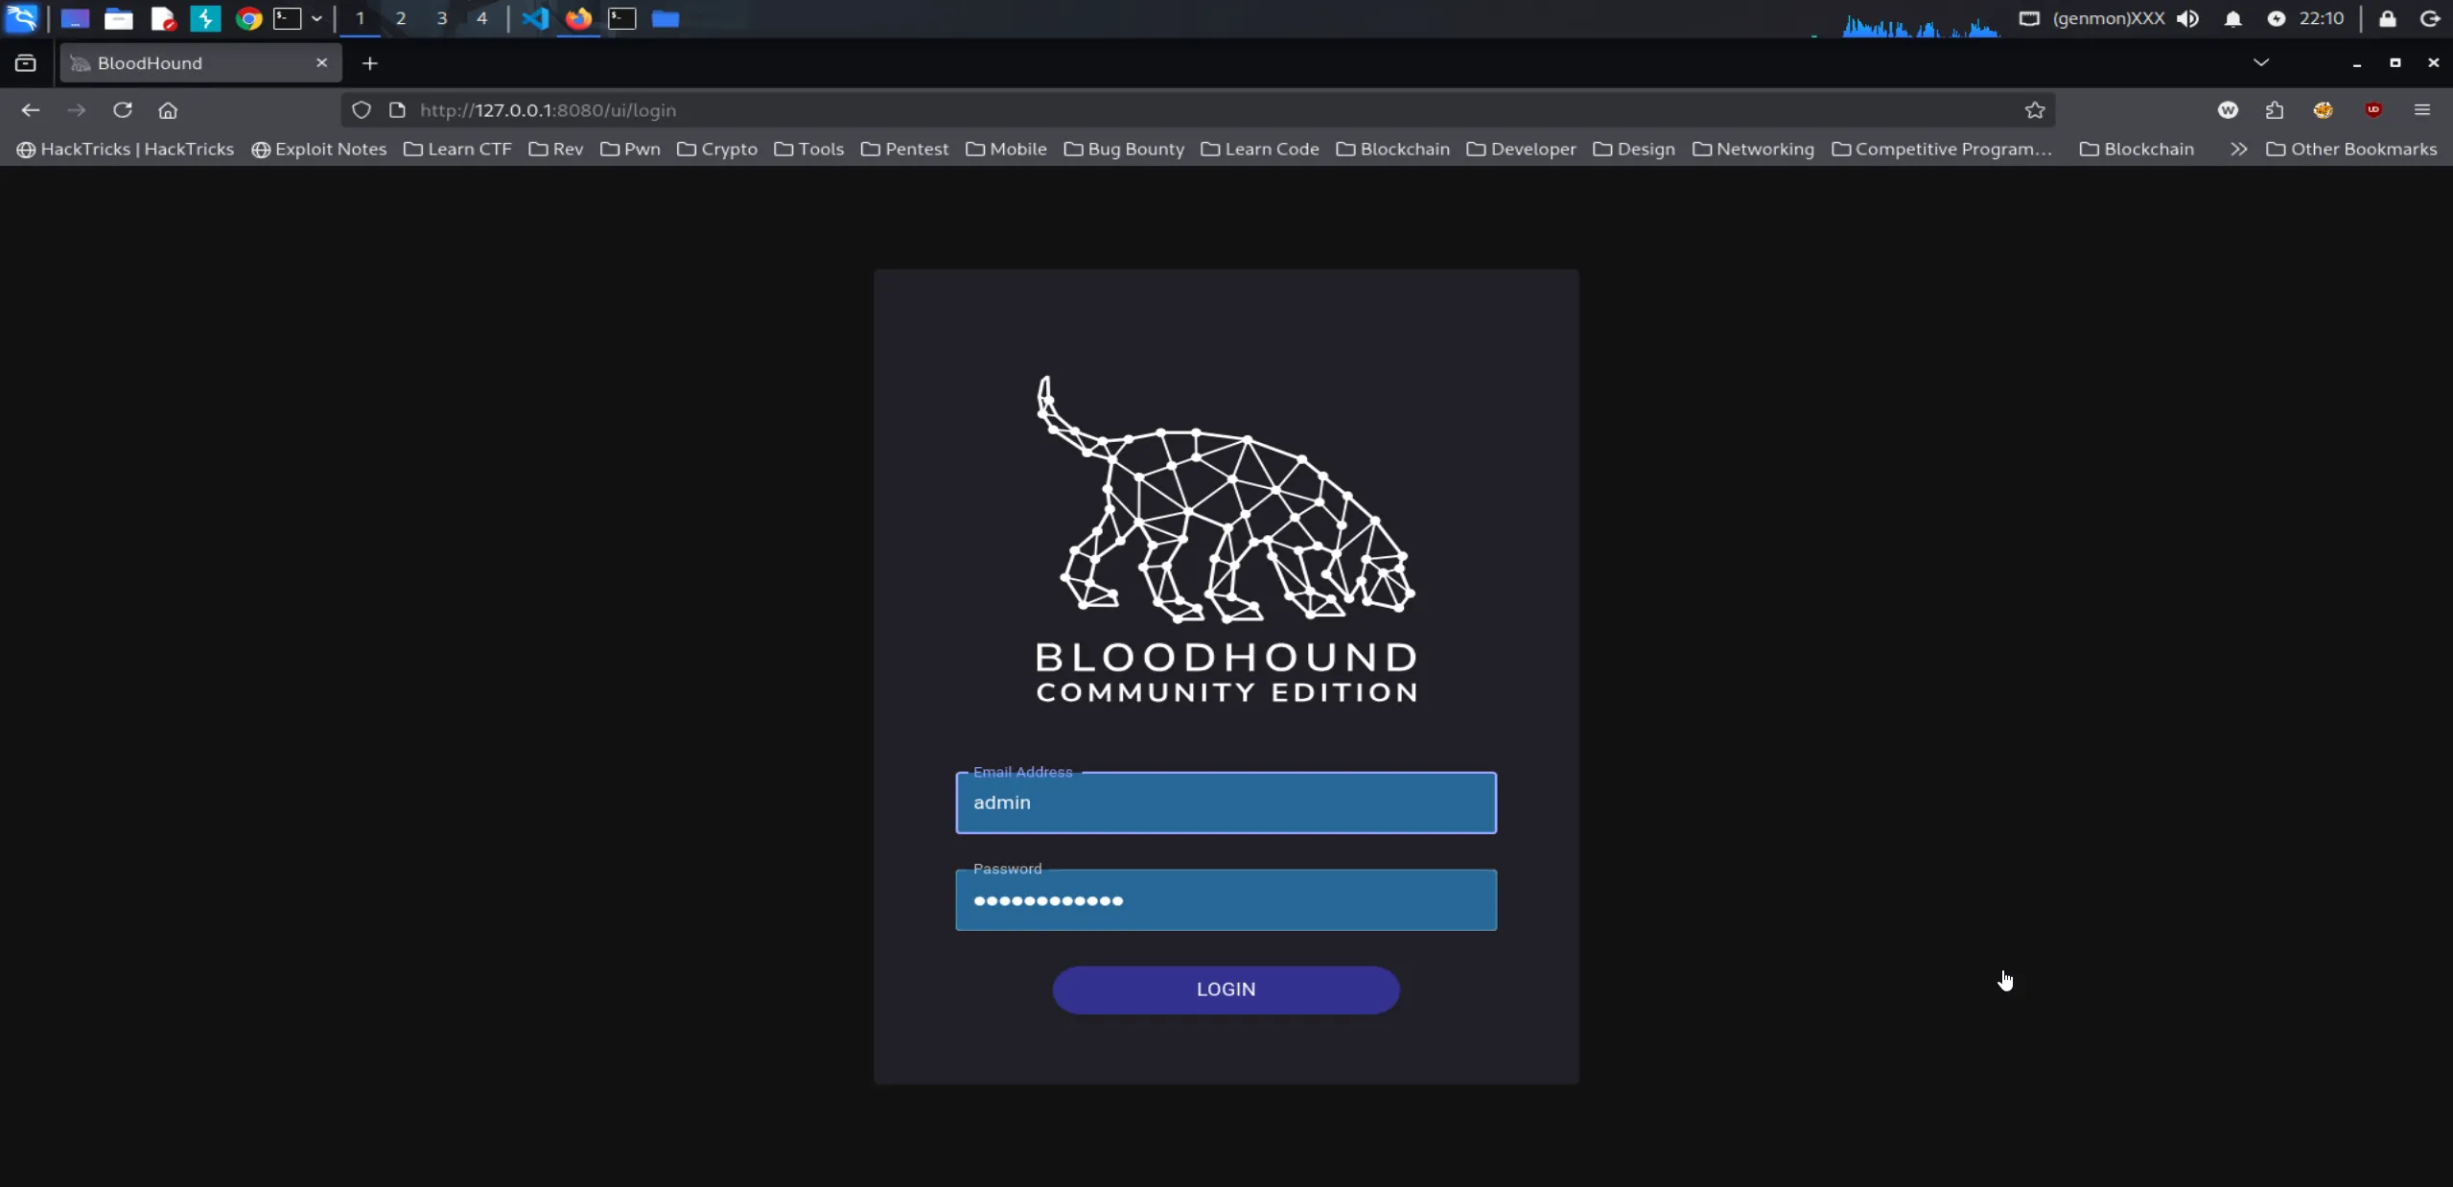
Task: Open the list all tabs dropdown
Action: pyautogui.click(x=2260, y=62)
